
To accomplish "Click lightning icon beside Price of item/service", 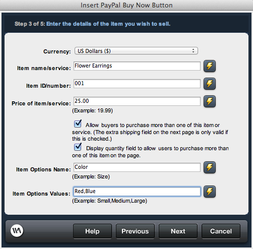I will (210, 101).
